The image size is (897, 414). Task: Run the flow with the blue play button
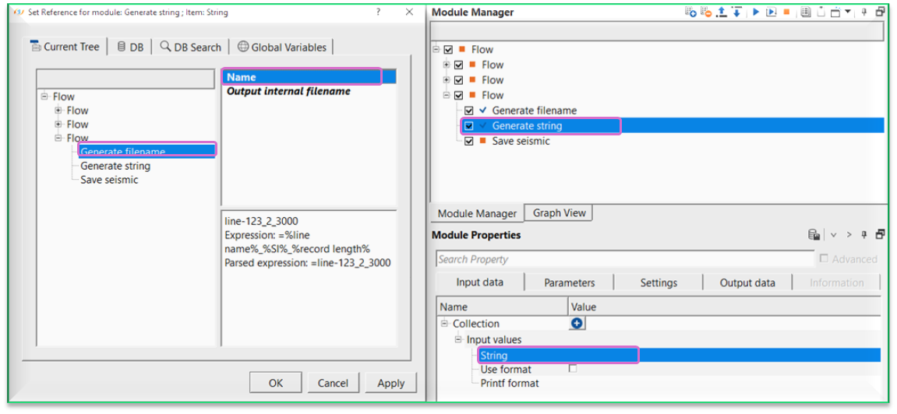click(x=755, y=12)
